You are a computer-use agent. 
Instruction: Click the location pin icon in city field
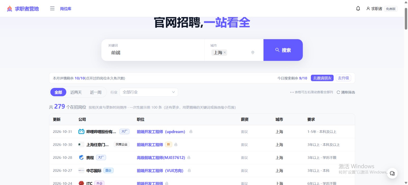(253, 52)
